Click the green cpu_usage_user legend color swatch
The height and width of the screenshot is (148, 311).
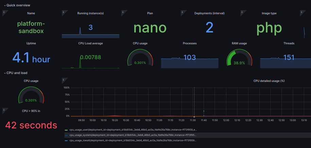pyautogui.click(x=66, y=130)
